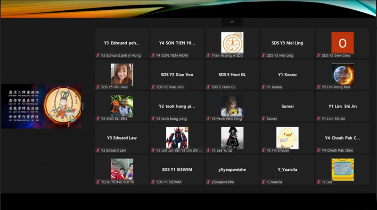
Task: Click the muted mic icon beside Y3 Edward Law
Action: point(98,150)
